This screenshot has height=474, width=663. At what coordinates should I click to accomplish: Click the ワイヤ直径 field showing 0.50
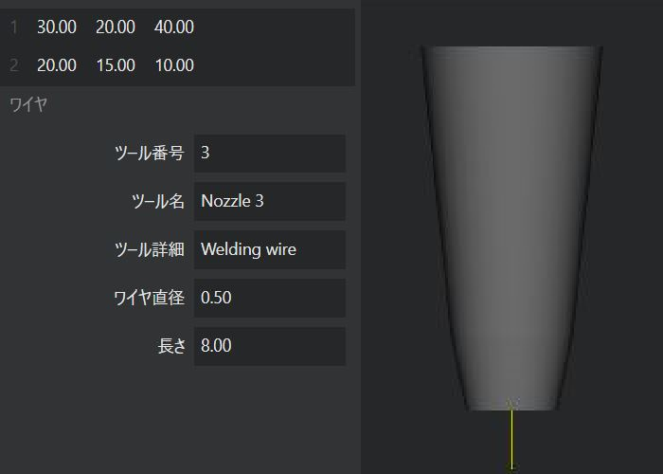(270, 298)
